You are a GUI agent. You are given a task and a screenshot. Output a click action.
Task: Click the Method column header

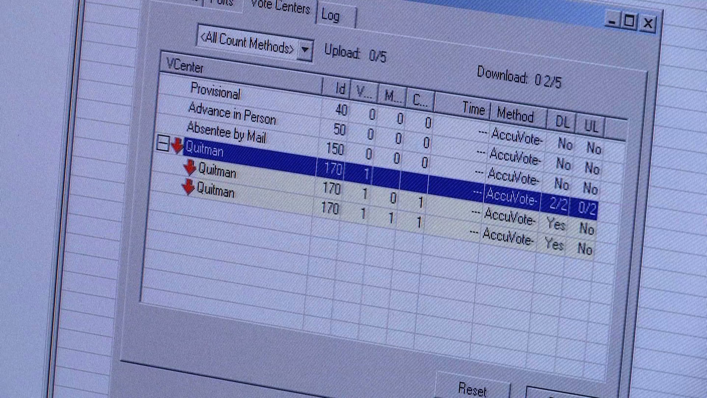(x=516, y=115)
